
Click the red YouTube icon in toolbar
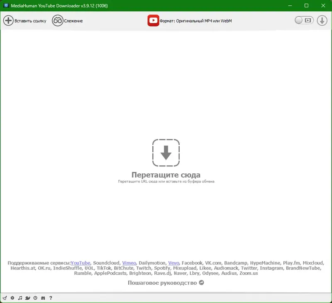click(x=153, y=20)
